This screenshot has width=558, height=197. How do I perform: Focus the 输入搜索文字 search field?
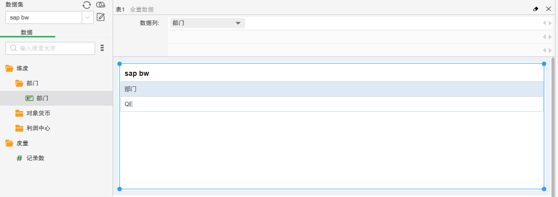tap(50, 48)
